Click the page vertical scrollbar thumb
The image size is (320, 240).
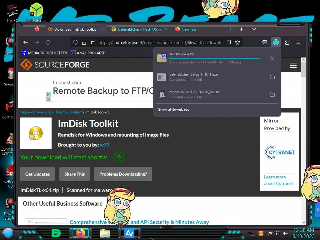(x=303, y=70)
